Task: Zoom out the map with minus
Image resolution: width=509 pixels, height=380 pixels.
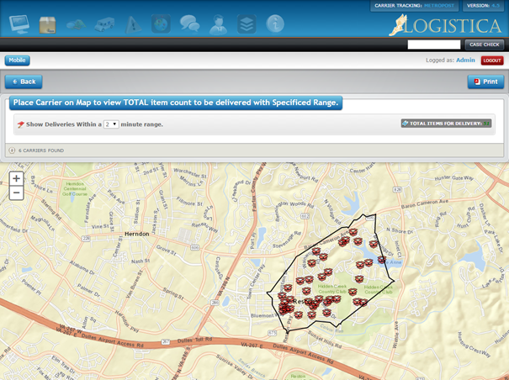Action: [16, 193]
